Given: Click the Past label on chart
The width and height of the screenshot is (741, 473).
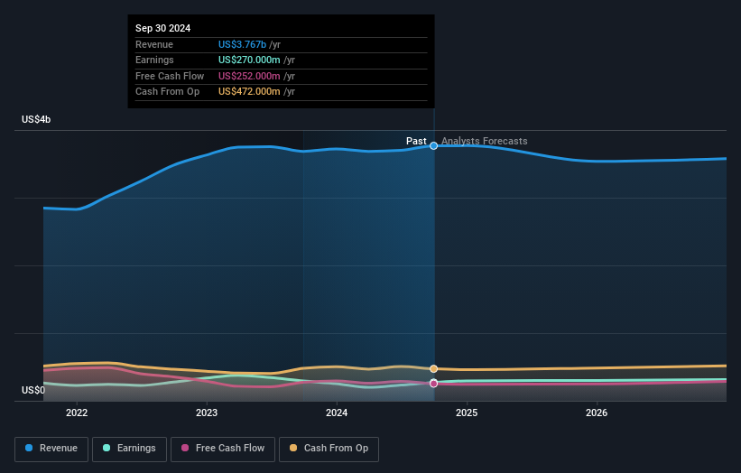Looking at the screenshot, I should (416, 142).
